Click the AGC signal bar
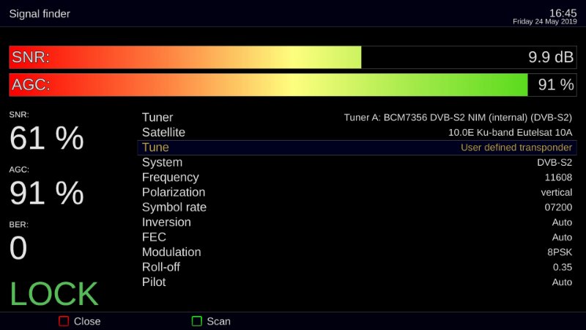 click(x=293, y=84)
